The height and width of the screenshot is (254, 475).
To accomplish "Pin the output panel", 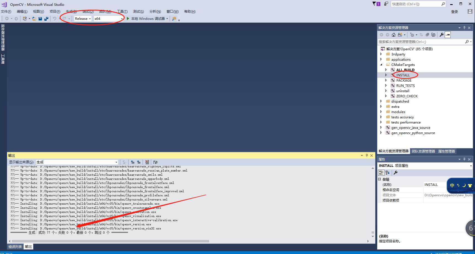I will point(367,155).
